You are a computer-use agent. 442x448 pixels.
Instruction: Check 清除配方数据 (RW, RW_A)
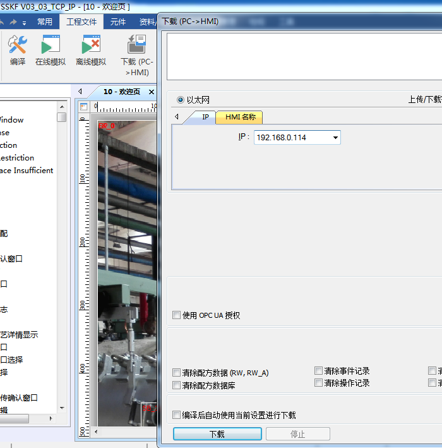point(176,373)
